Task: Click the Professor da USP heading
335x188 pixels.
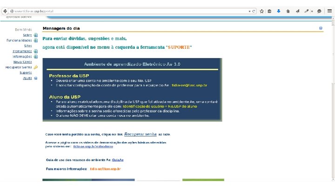Action: coord(69,76)
